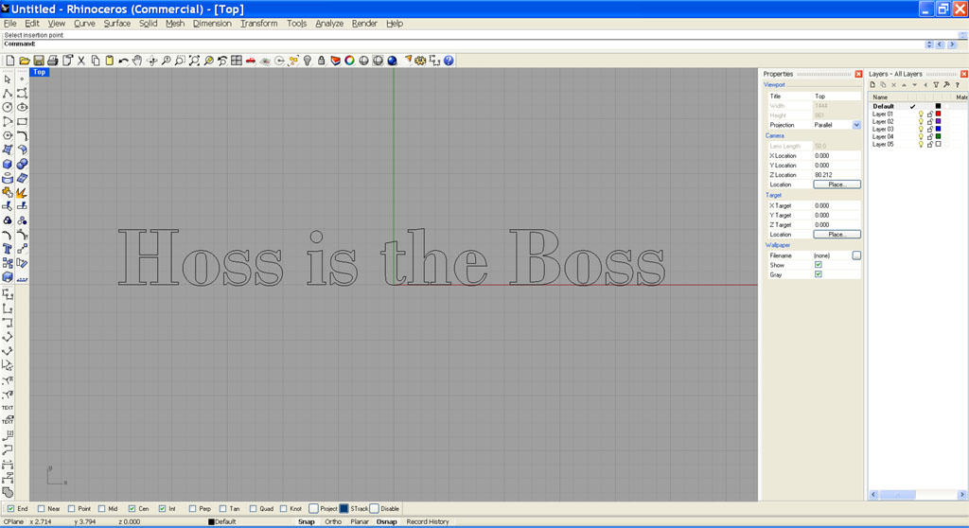The width and height of the screenshot is (969, 528).
Task: Click the layer filter funnel icon
Action: [936, 85]
